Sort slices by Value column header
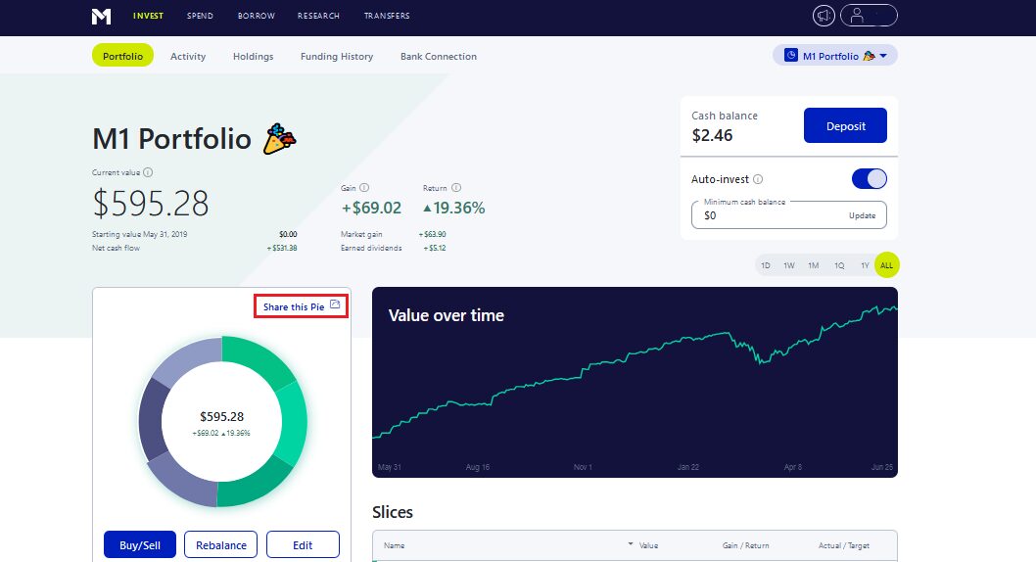1036x562 pixels. (648, 545)
